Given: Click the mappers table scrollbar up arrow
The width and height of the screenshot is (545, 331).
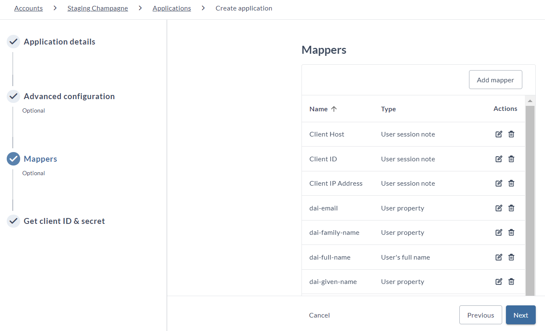Looking at the screenshot, I should pos(530,101).
